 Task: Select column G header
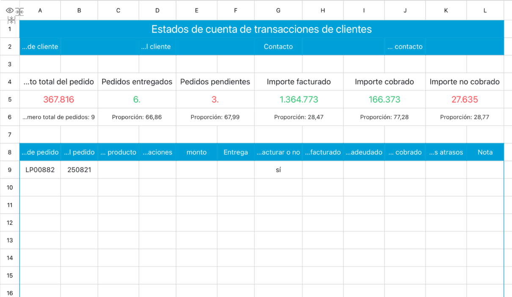tap(278, 11)
